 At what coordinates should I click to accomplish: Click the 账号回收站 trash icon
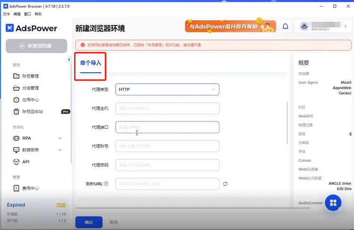(x=16, y=111)
